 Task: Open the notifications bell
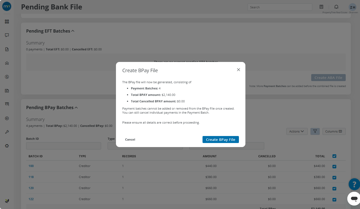click(x=336, y=7)
